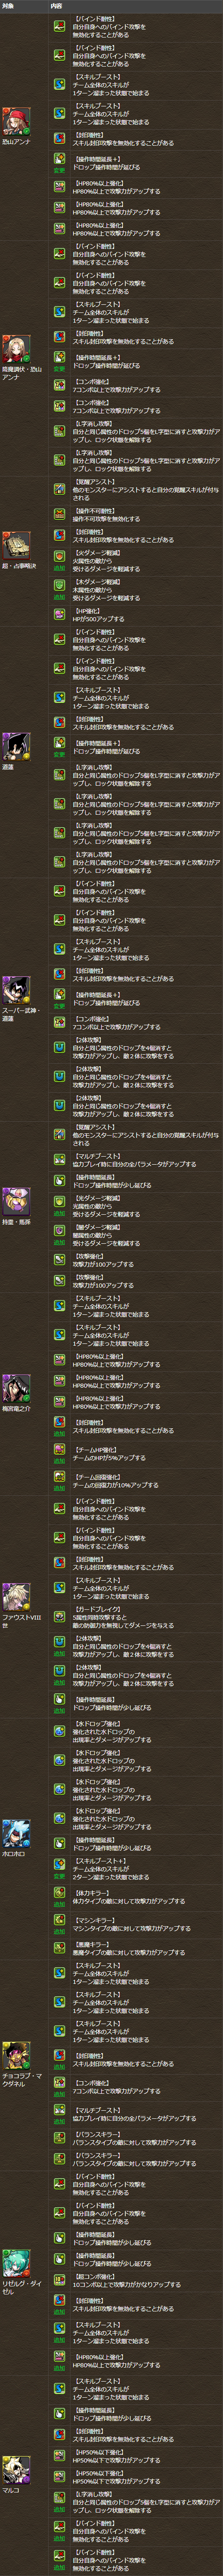Select the 超・占事略決 book thumbnail

point(16,545)
